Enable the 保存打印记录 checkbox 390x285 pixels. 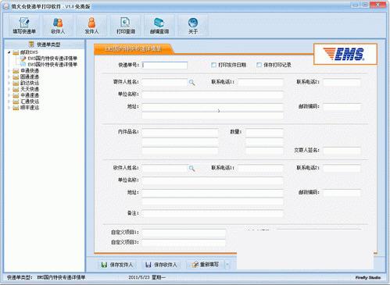259,65
